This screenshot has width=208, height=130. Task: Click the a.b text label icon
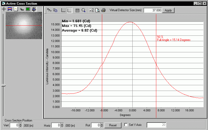click(92, 10)
